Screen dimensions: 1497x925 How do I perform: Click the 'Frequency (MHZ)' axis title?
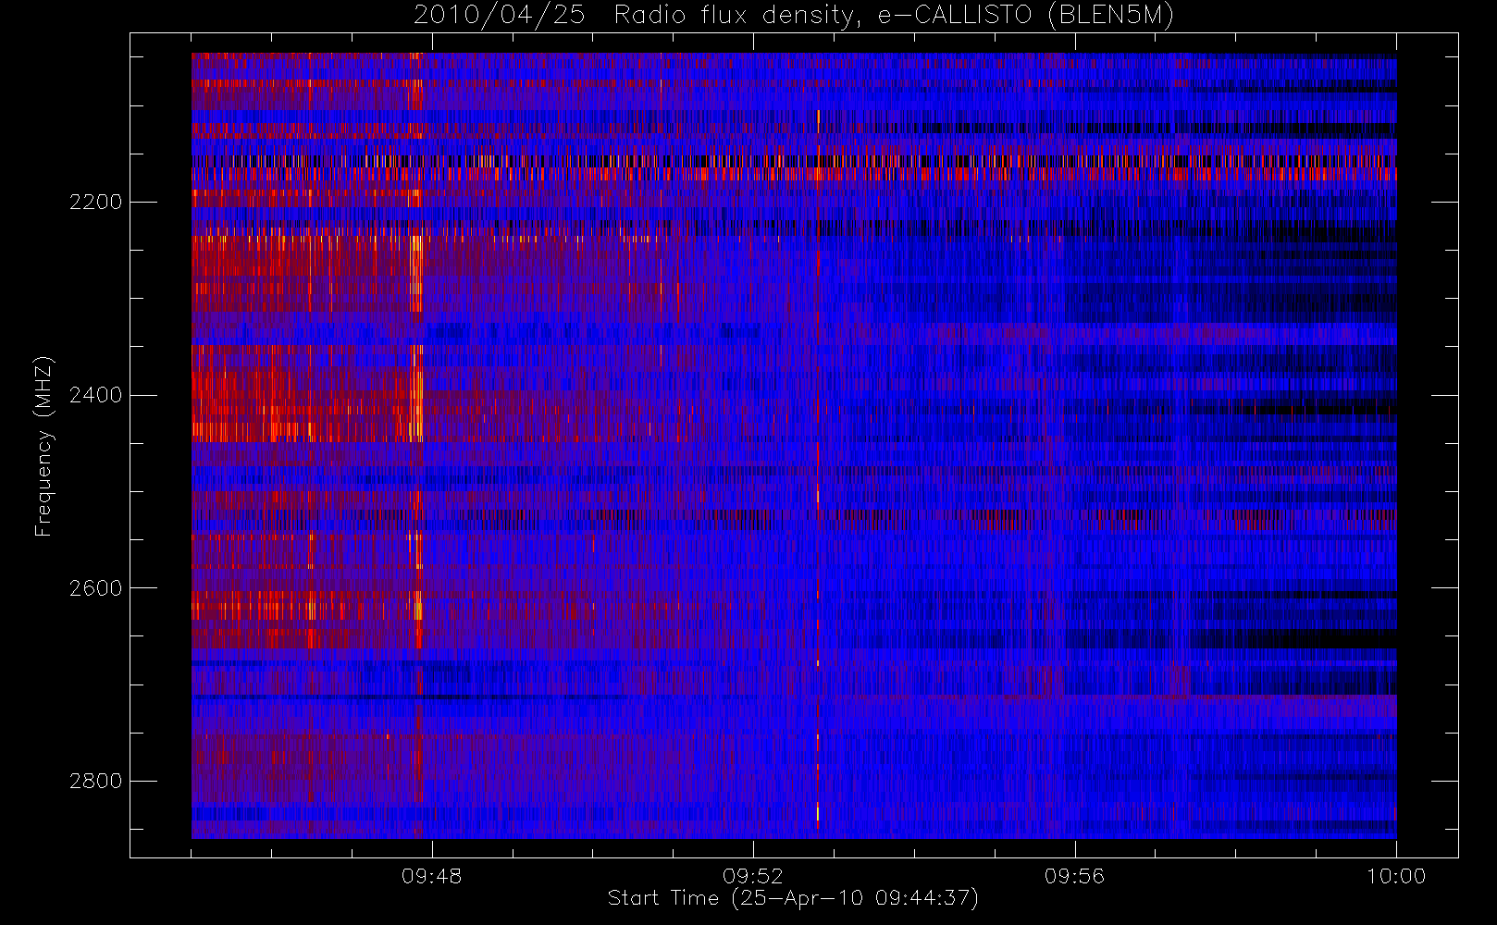43,446
